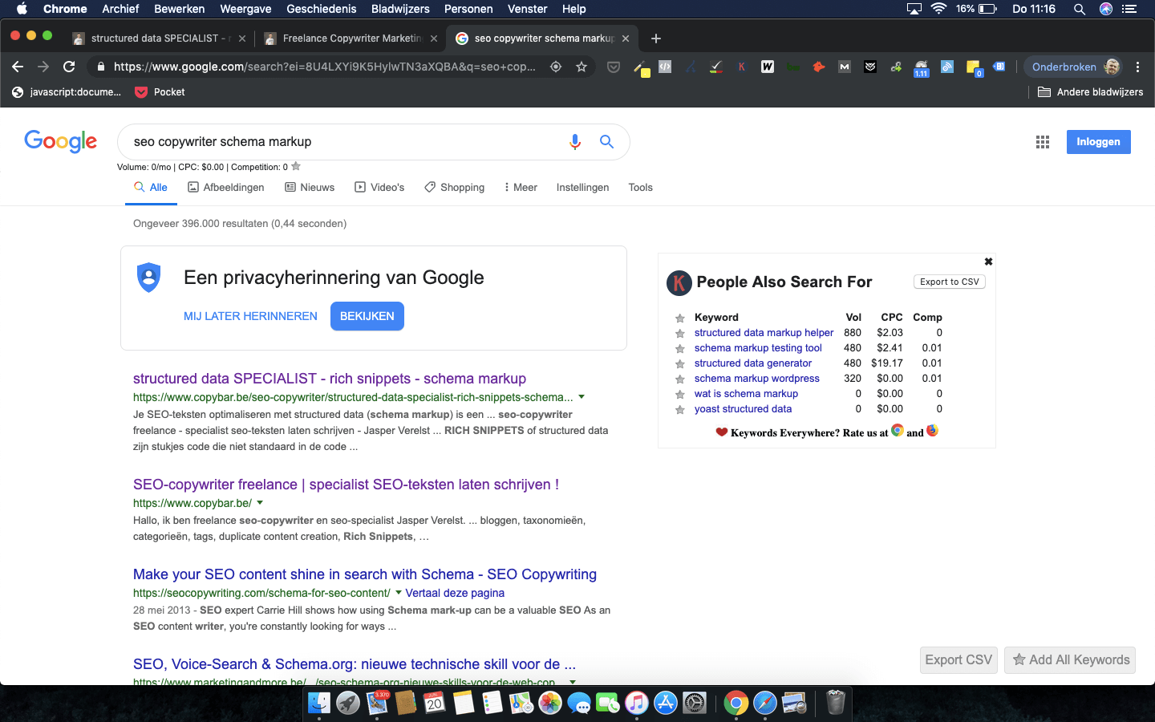Open 'schema markup testing tool' keyword link
This screenshot has height=722, width=1155.
(758, 348)
